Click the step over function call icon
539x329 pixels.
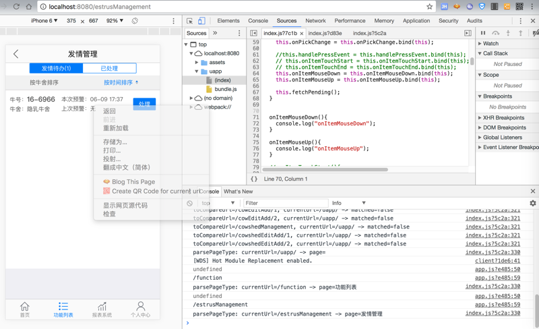(x=495, y=33)
